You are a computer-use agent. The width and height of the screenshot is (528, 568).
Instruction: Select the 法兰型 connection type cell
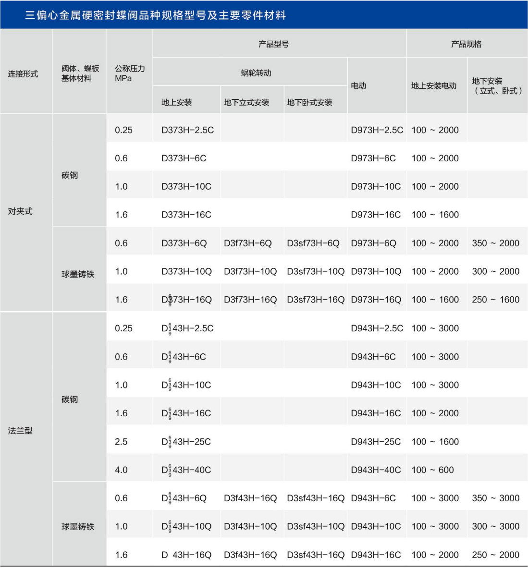tap(20, 431)
